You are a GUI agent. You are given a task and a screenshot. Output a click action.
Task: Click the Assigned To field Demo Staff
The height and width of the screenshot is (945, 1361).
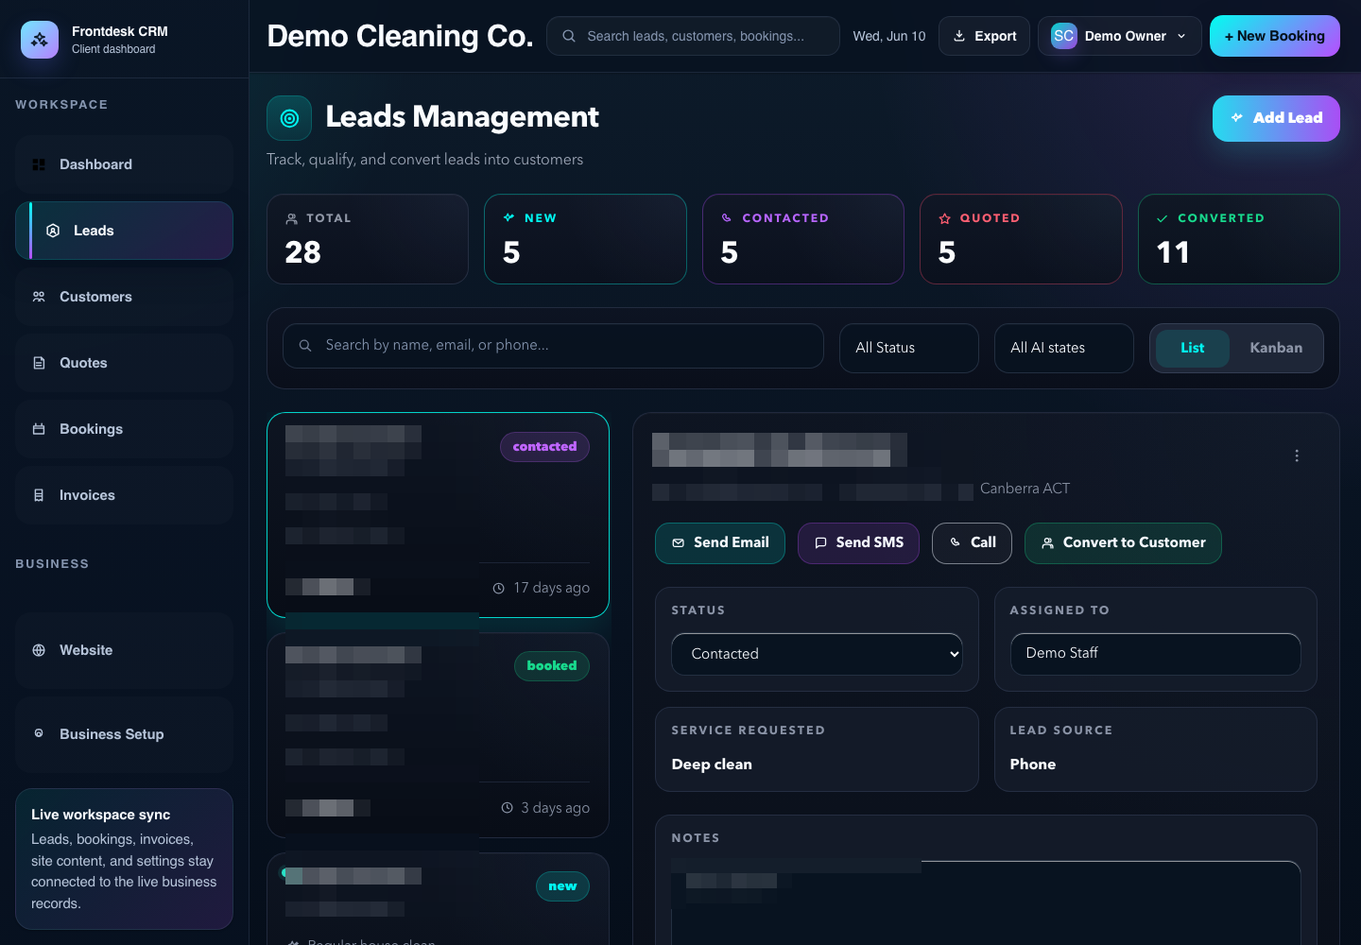pos(1155,654)
